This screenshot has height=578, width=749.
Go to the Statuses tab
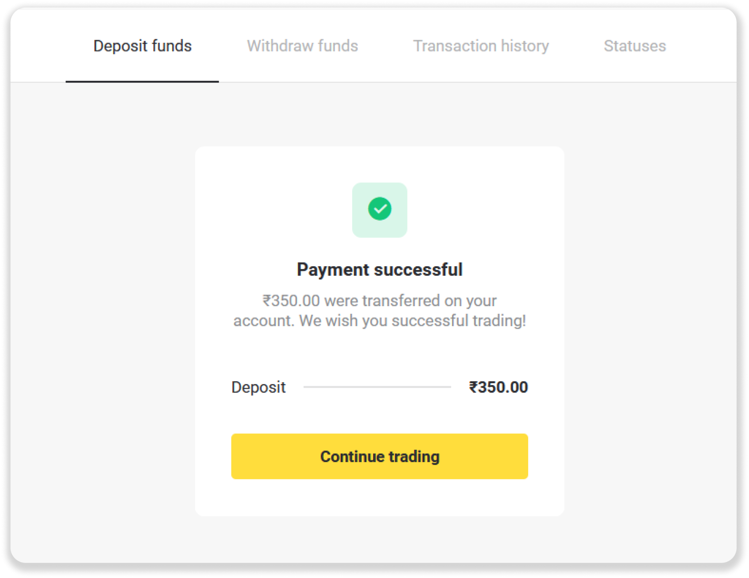coord(635,46)
